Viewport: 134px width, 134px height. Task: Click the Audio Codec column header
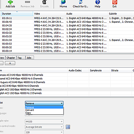78,70
